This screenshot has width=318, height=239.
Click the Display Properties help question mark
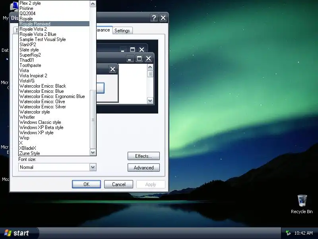[154, 18]
